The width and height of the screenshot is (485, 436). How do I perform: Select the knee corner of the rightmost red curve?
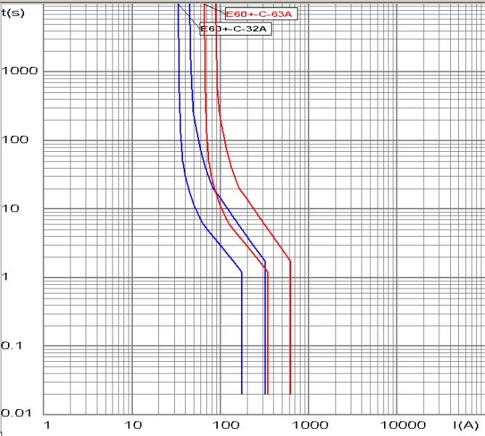290,260
